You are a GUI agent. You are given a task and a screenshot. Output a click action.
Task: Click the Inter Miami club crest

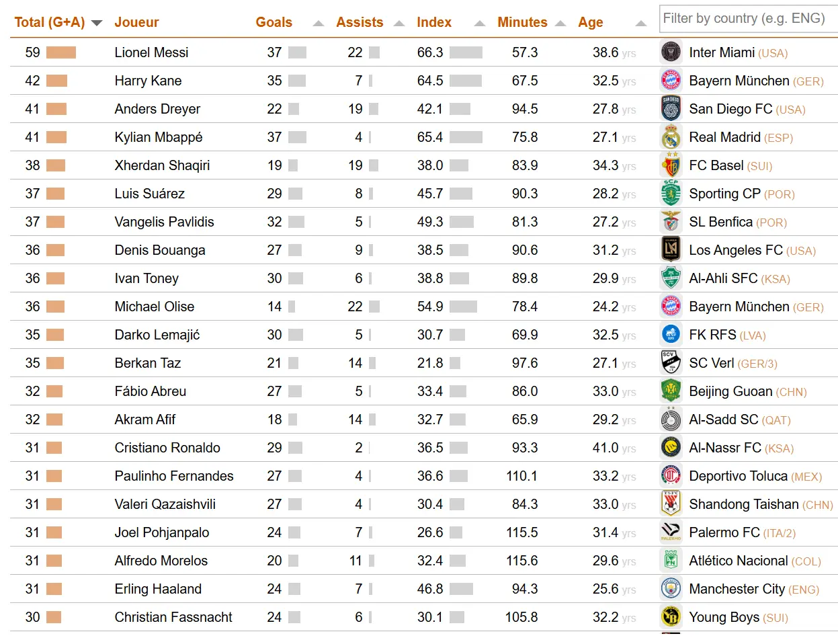(671, 52)
